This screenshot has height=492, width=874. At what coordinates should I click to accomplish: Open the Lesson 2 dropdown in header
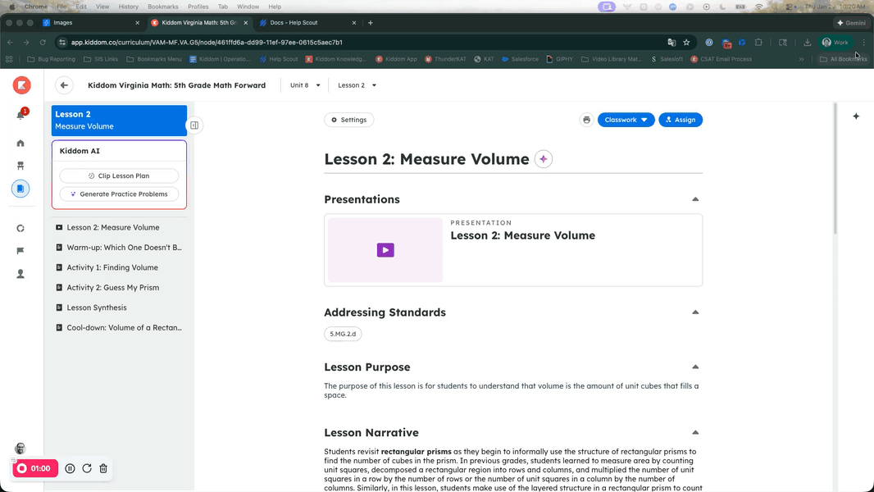357,85
